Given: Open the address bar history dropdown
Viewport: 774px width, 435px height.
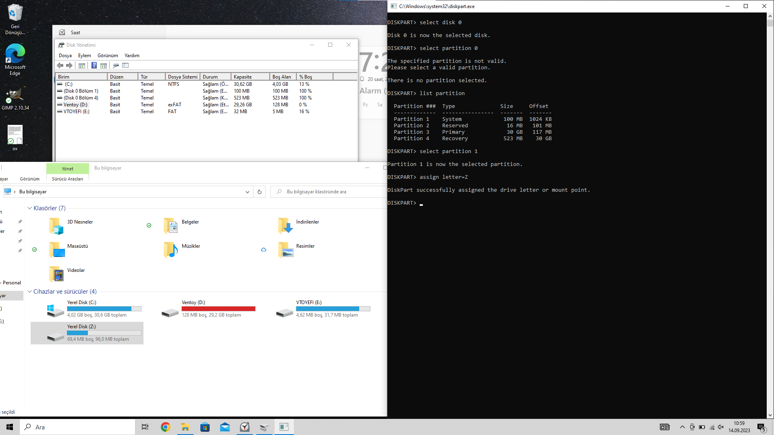Looking at the screenshot, I should point(247,192).
